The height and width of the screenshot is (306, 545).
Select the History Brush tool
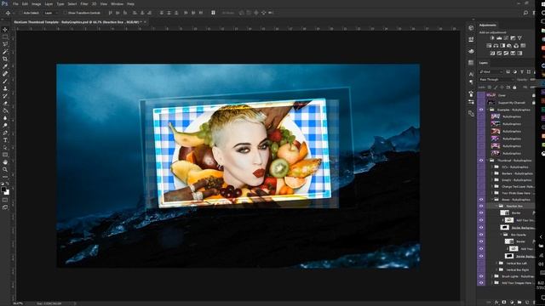(x=5, y=96)
